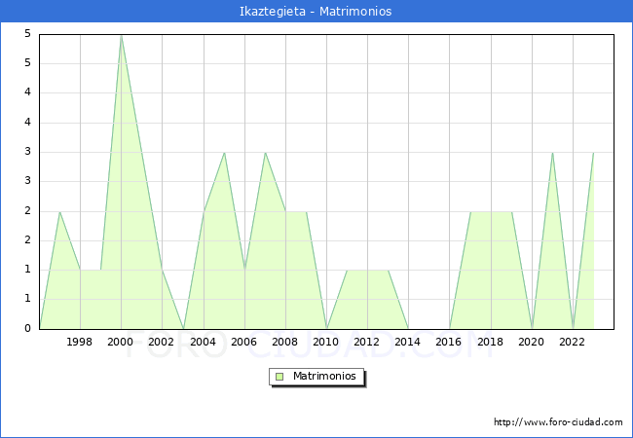Select the 2018 x-axis label
The width and height of the screenshot is (633, 438).
click(489, 342)
